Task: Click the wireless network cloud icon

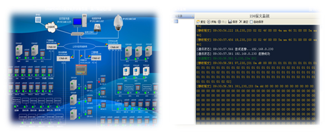Action: point(51,27)
